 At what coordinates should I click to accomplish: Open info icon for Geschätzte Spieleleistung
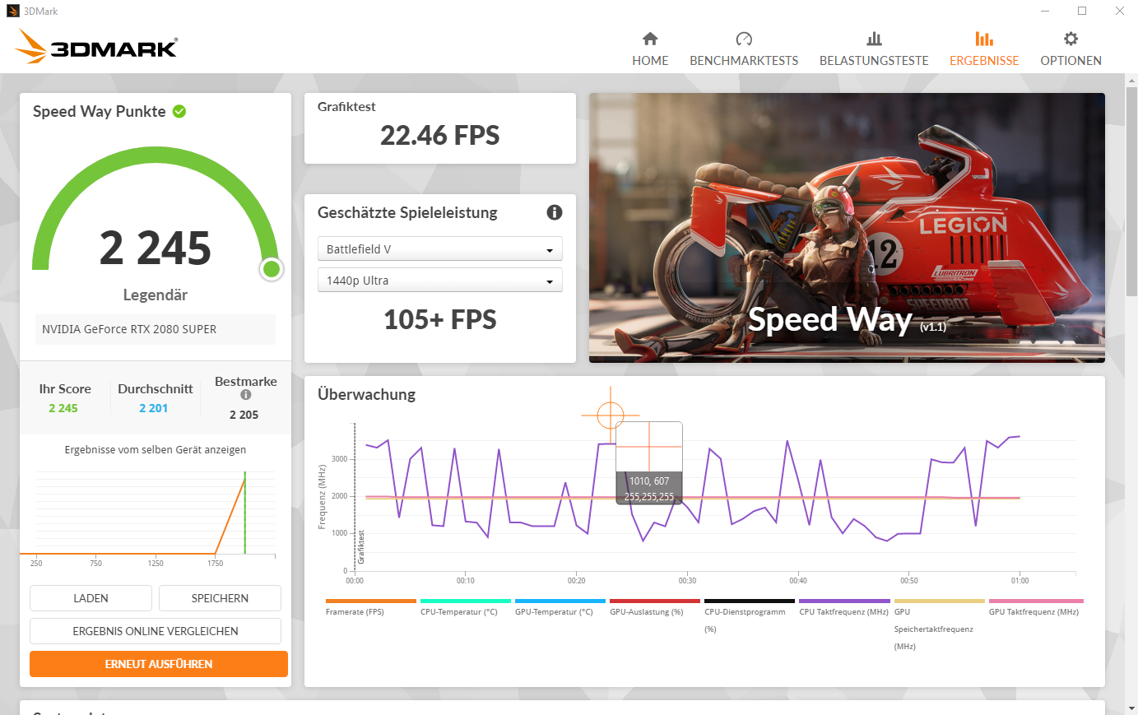click(555, 212)
